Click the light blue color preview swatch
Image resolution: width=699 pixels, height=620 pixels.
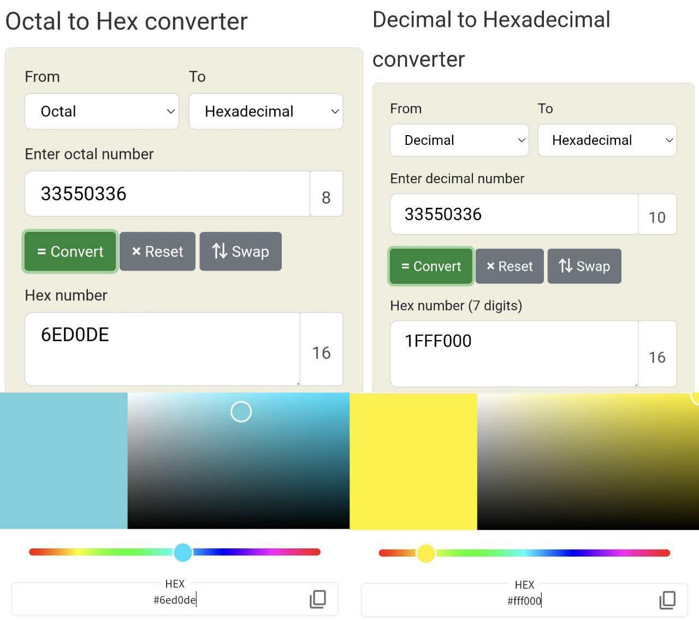[63, 460]
